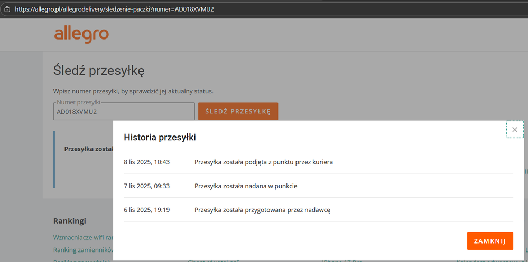528x262 pixels.
Task: Select the 'przygotowana przez nadawcę' history entry
Action: point(262,209)
